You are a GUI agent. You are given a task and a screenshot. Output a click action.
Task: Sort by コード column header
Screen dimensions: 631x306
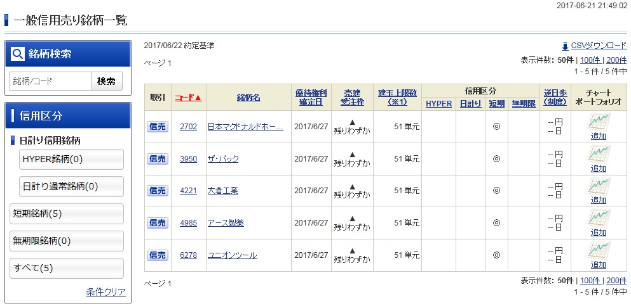click(x=188, y=98)
